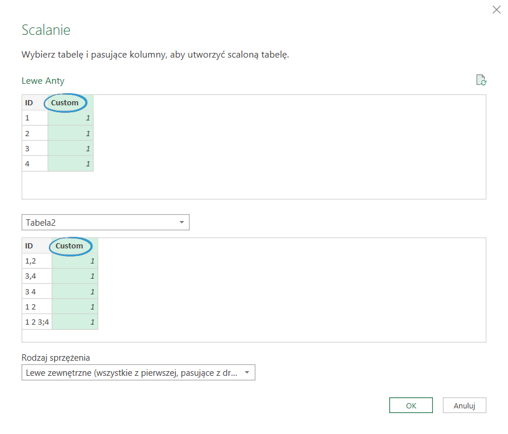Click the ID cell with value 2 in Lewe Anty
Screen dimensions: 508x434
click(34, 133)
